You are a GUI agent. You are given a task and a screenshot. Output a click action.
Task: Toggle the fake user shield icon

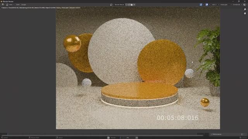click(126, 5)
